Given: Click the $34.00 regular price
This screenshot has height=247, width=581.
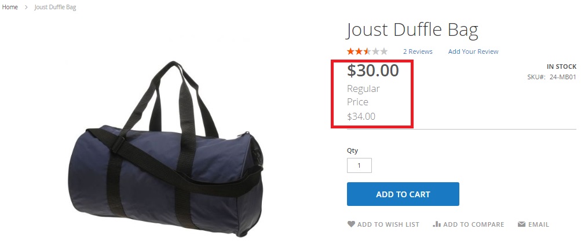Looking at the screenshot, I should tap(361, 116).
